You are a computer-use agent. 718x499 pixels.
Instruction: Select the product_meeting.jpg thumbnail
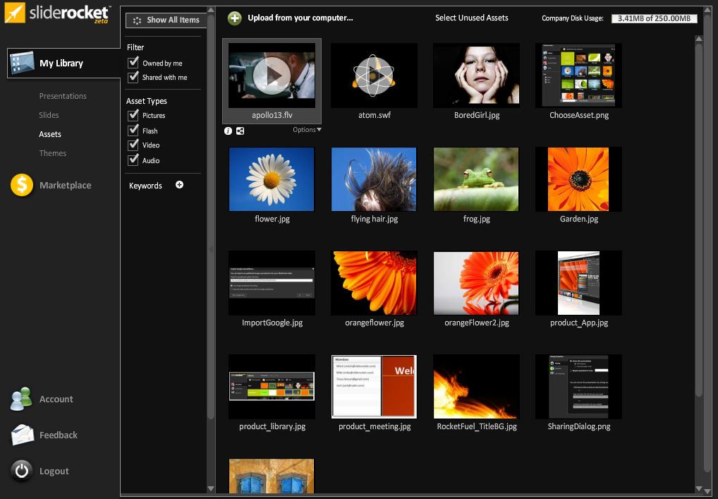(x=374, y=387)
